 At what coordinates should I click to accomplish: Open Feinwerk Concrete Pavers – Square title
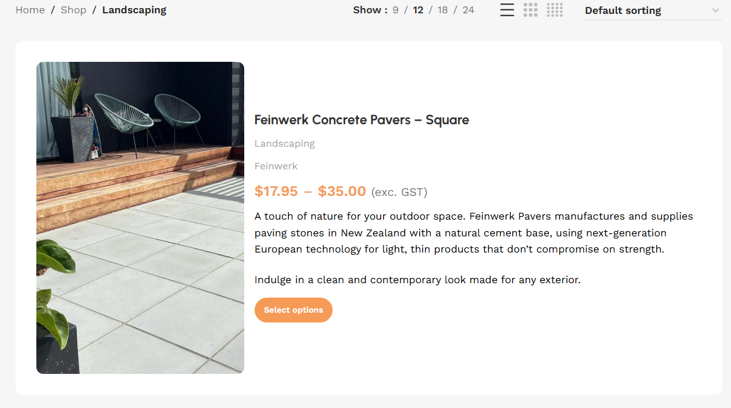361,120
